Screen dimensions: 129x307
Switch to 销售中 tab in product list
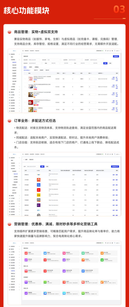pos(25,67)
